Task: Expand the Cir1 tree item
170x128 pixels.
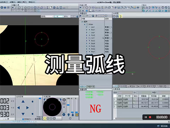Action: pos(87,38)
